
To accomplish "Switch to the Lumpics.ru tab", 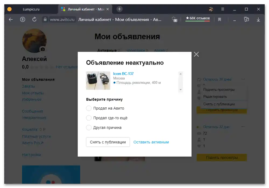I will tap(31, 9).
